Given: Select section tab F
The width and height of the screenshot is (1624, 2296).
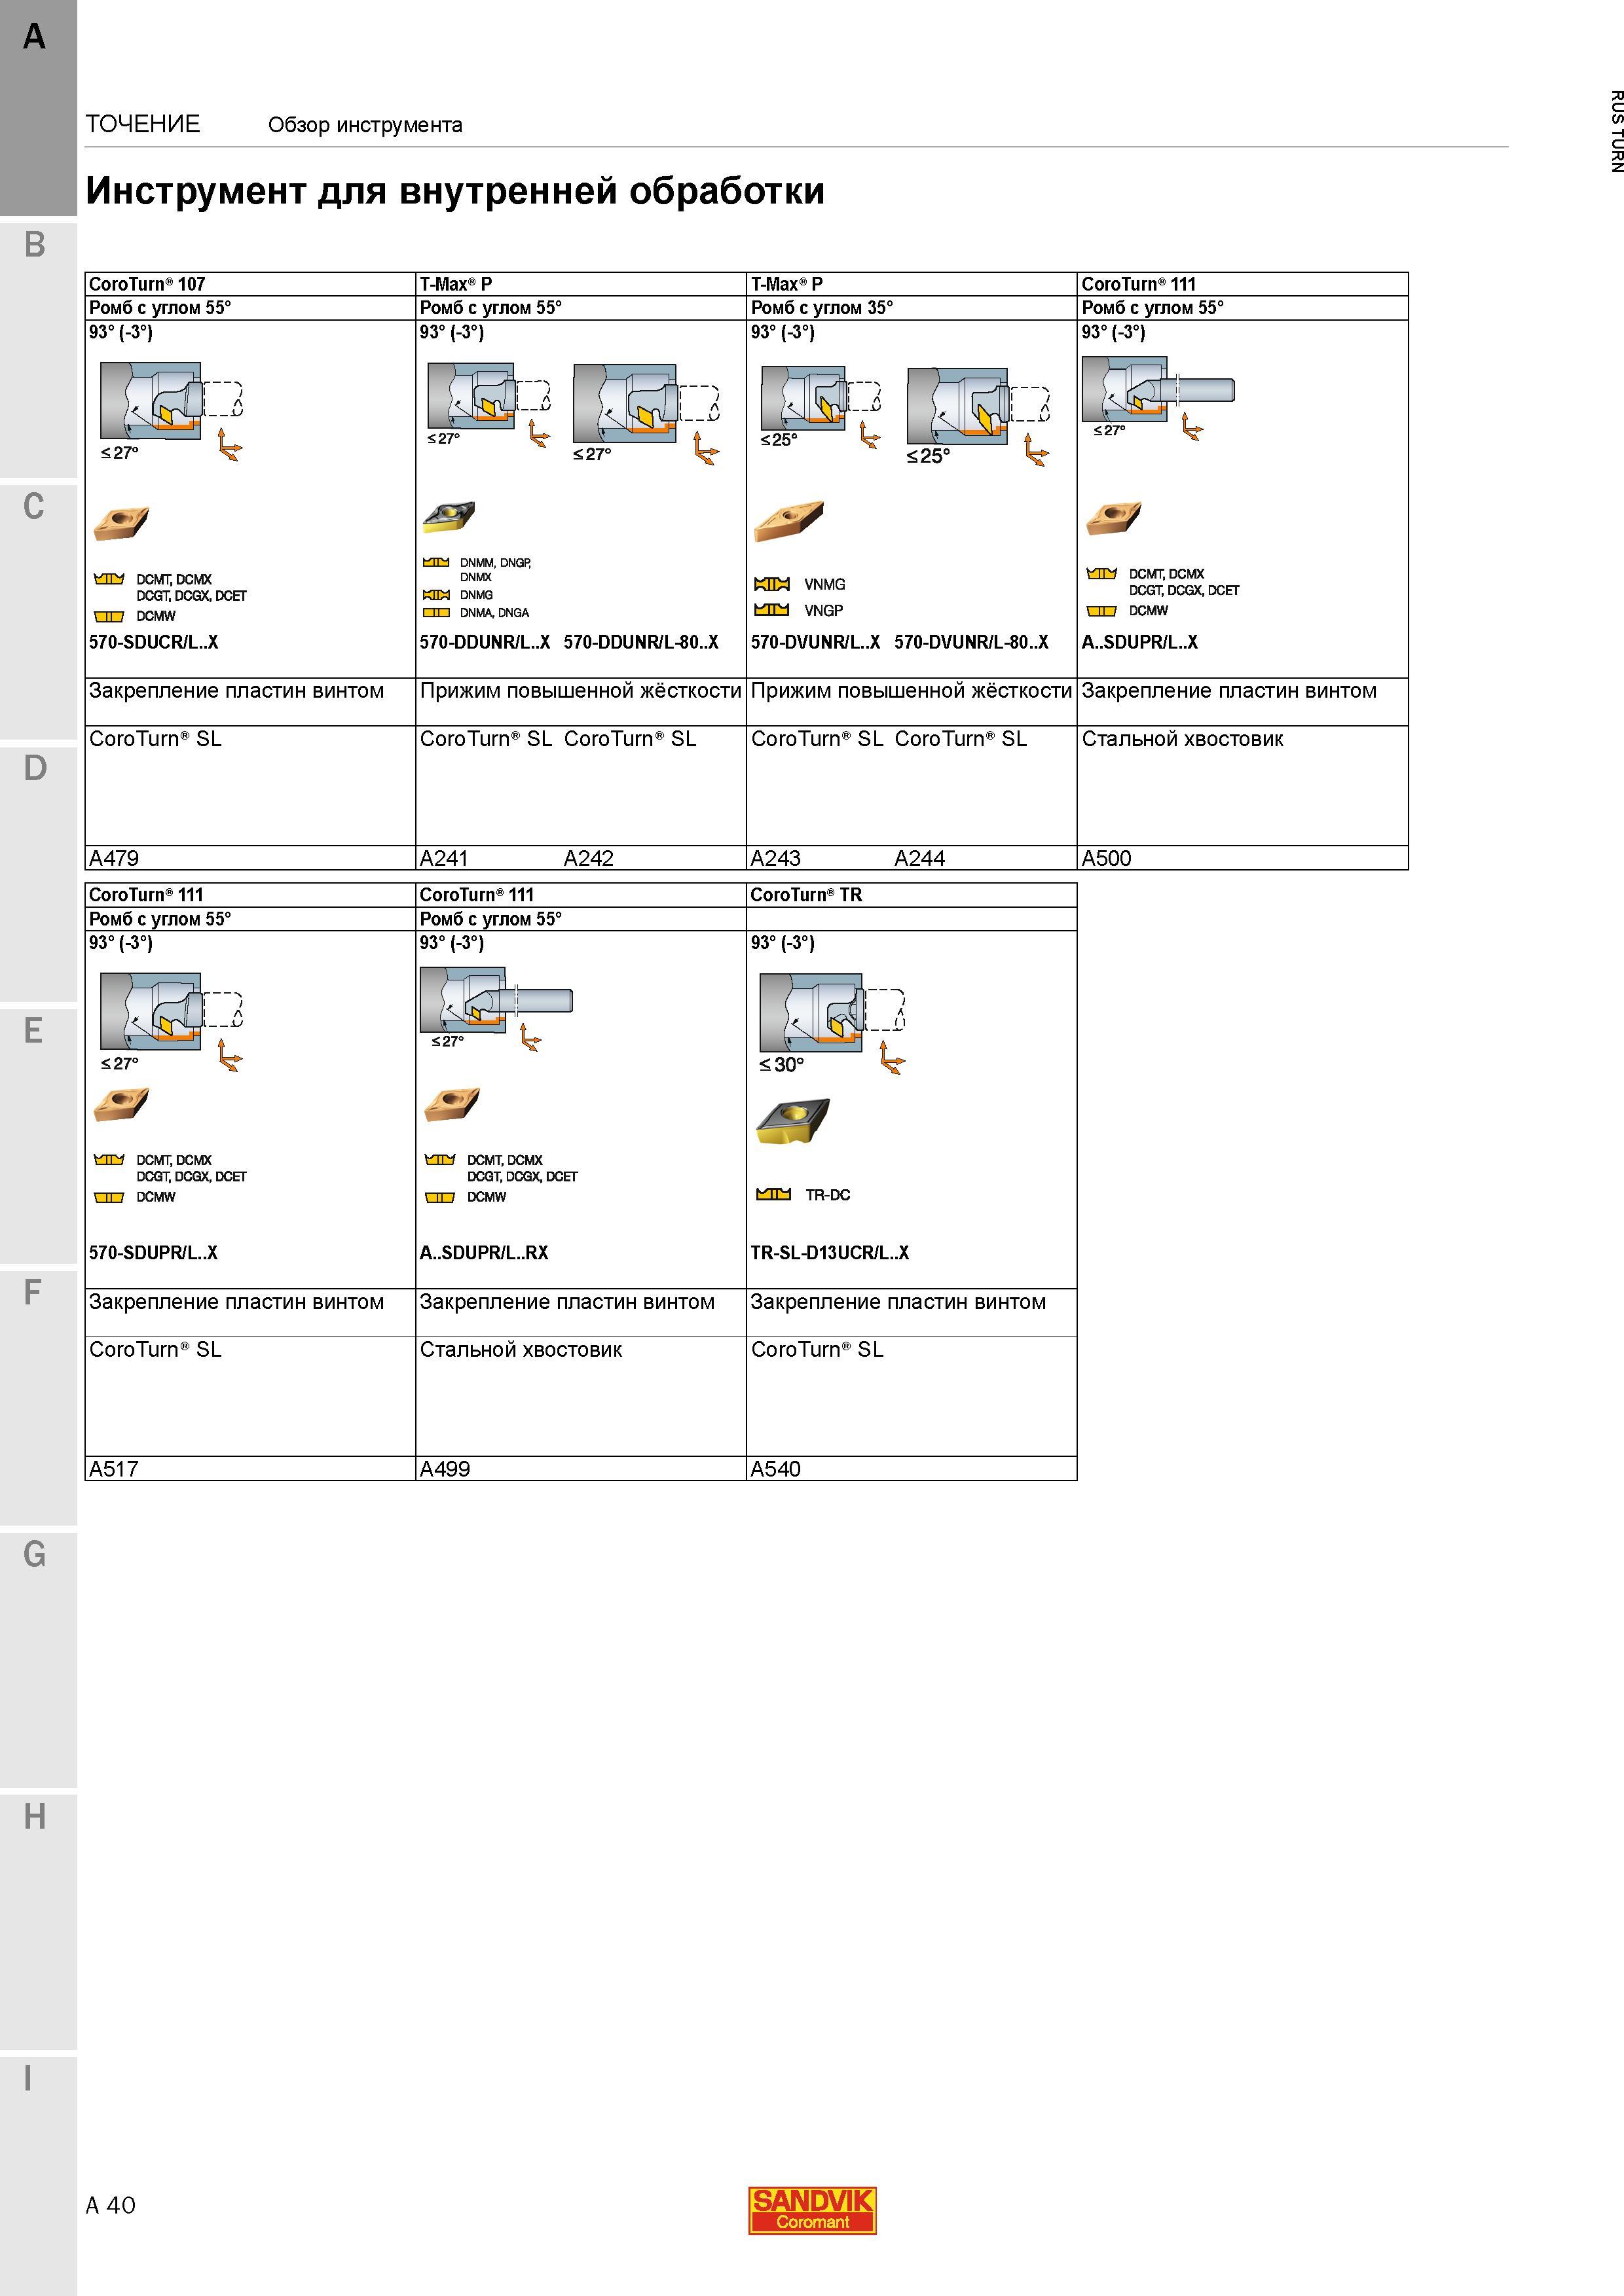Looking at the screenshot, I should (38, 1398).
